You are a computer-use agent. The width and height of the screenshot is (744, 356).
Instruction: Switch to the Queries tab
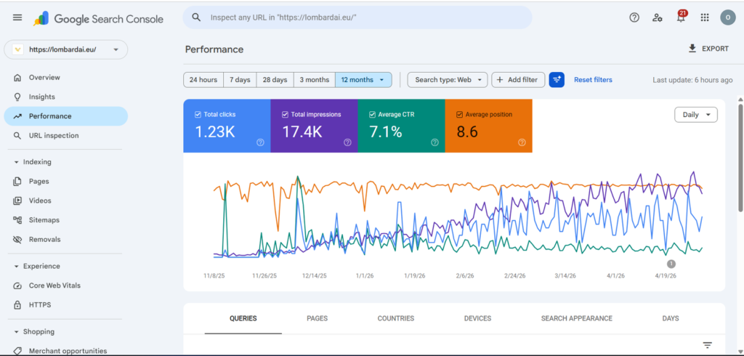(x=243, y=318)
